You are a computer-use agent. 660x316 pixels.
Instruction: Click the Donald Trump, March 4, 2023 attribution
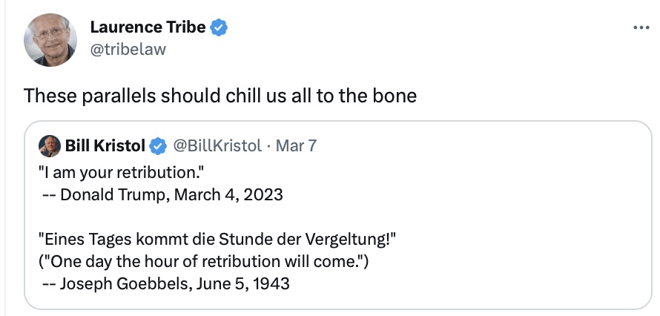(x=162, y=196)
